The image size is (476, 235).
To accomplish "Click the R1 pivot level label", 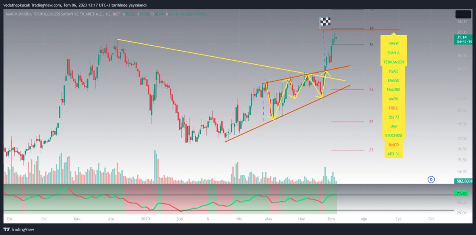I will [x=371, y=45].
